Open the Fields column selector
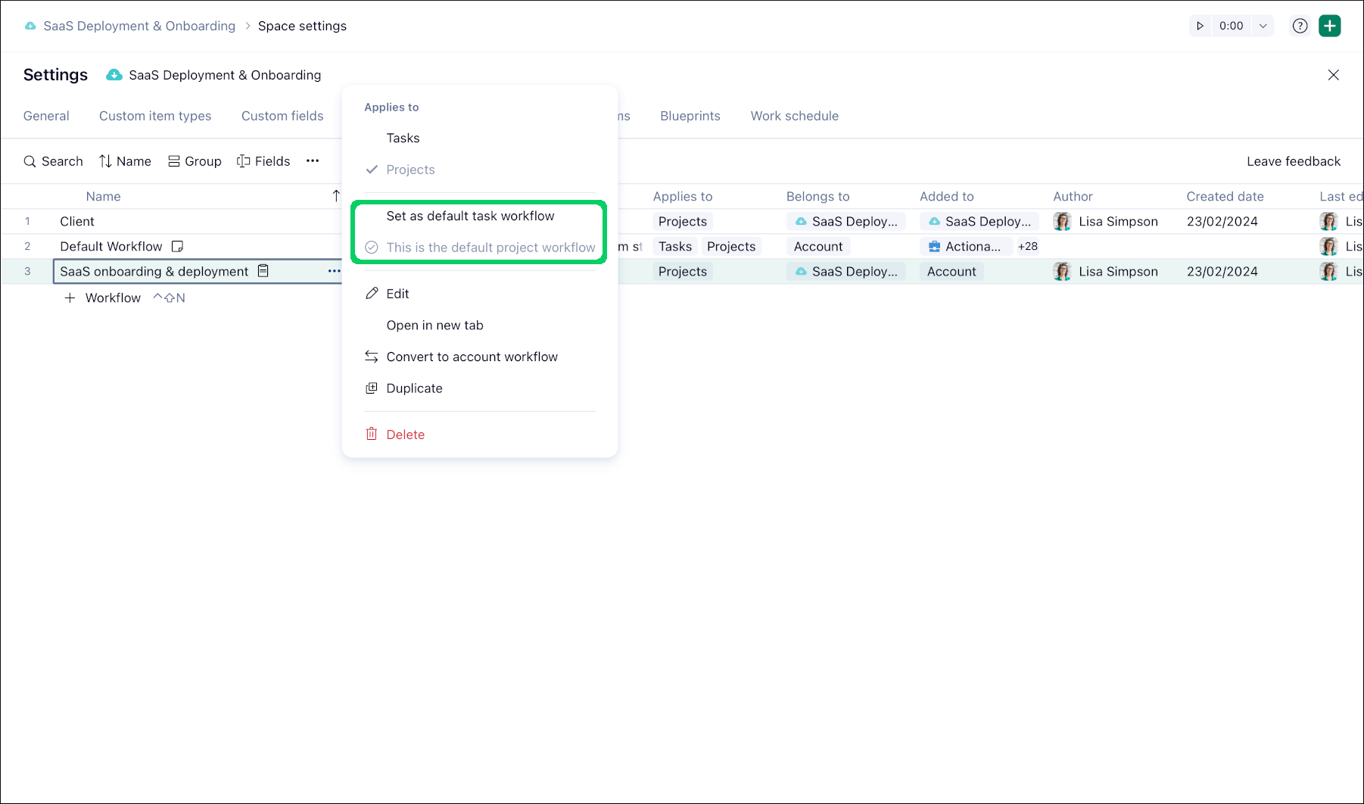 pyautogui.click(x=263, y=161)
